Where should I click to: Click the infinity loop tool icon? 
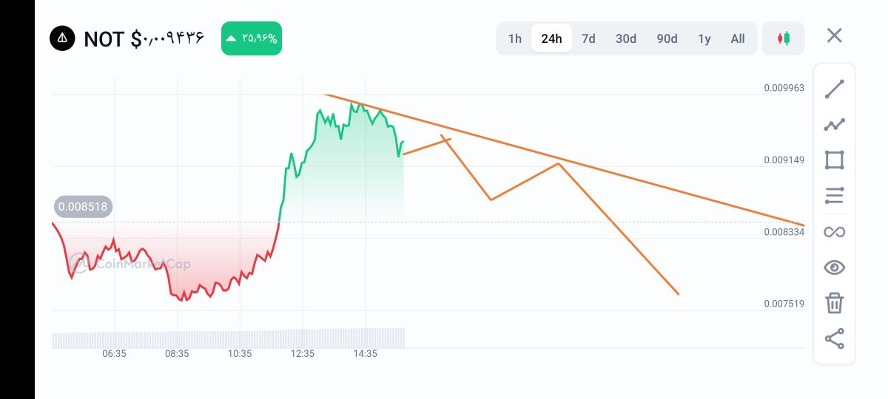click(834, 232)
